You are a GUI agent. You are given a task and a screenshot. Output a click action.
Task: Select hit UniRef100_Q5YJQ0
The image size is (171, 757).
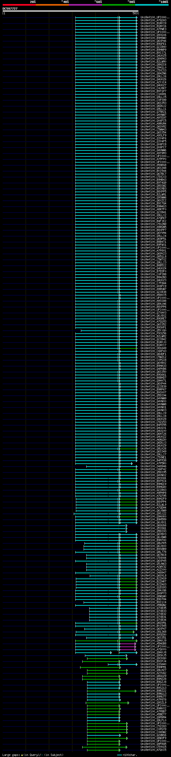[153, 330]
